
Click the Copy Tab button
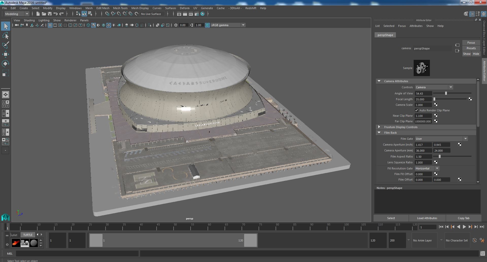coord(463,218)
